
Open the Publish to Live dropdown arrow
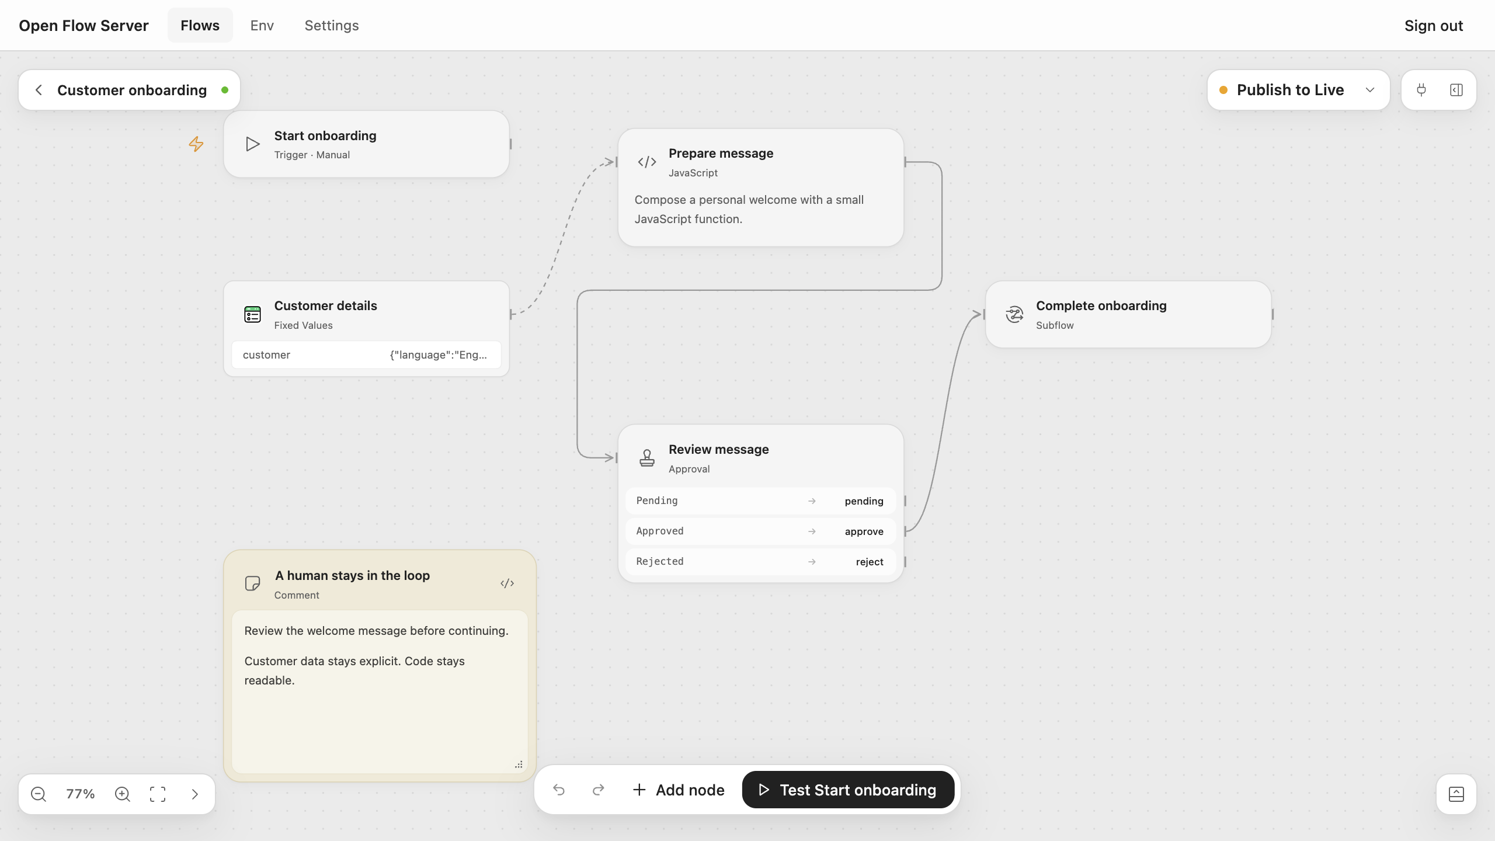tap(1370, 90)
